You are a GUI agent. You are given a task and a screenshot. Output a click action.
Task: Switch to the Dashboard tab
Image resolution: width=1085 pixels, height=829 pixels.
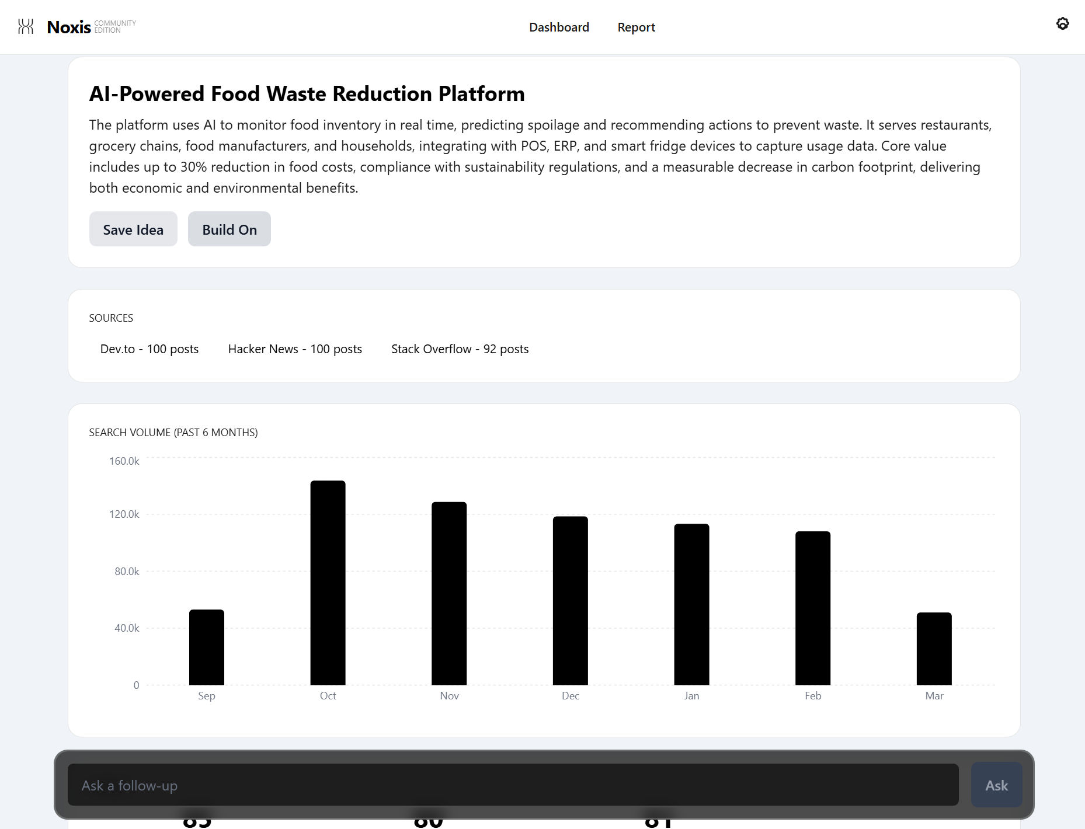(x=558, y=27)
